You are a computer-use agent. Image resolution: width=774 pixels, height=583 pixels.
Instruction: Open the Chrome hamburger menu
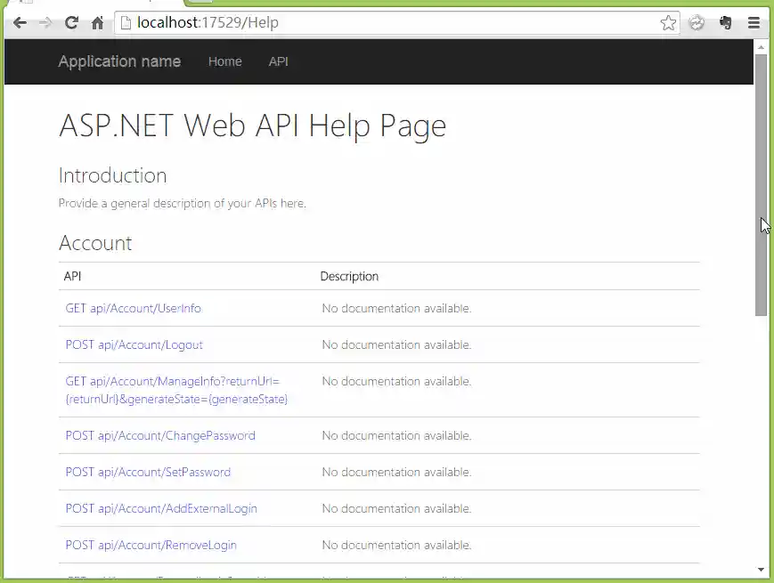[x=754, y=23]
